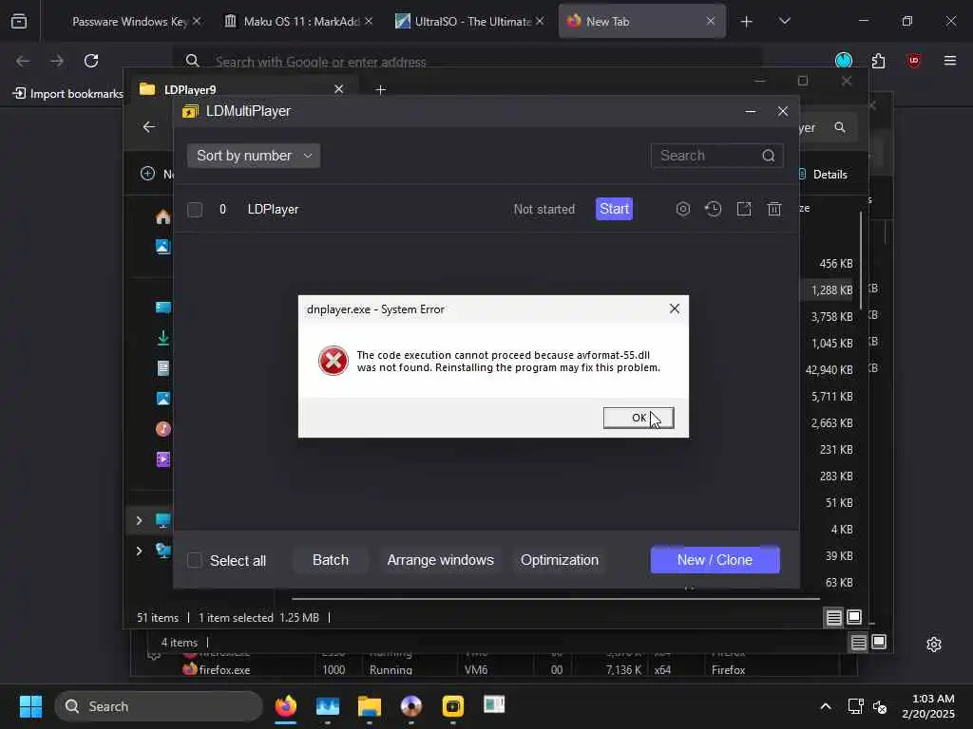Close the System Error dialog with X

tap(675, 308)
